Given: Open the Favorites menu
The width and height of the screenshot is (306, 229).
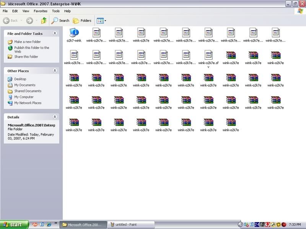Looking at the screenshot, I should point(41,11).
